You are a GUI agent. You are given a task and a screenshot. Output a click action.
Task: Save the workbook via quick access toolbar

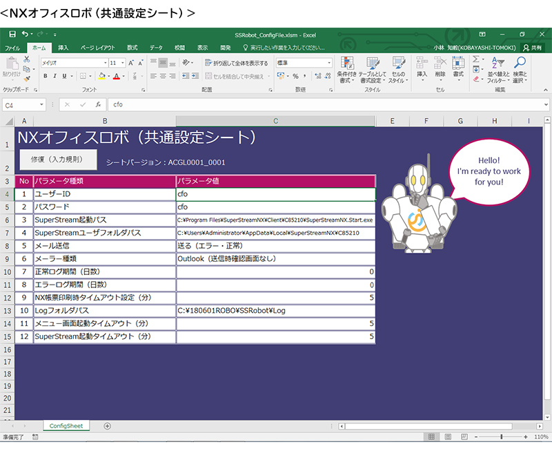point(12,34)
